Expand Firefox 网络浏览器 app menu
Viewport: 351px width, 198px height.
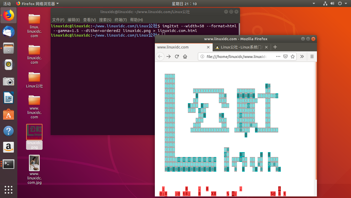click(37, 4)
